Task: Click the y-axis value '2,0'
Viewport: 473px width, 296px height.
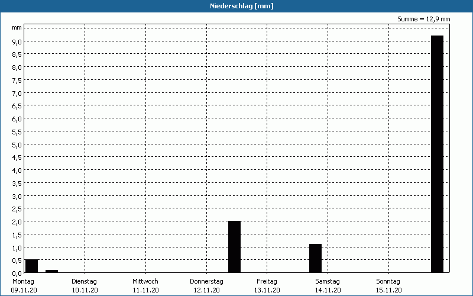Action: (x=17, y=222)
